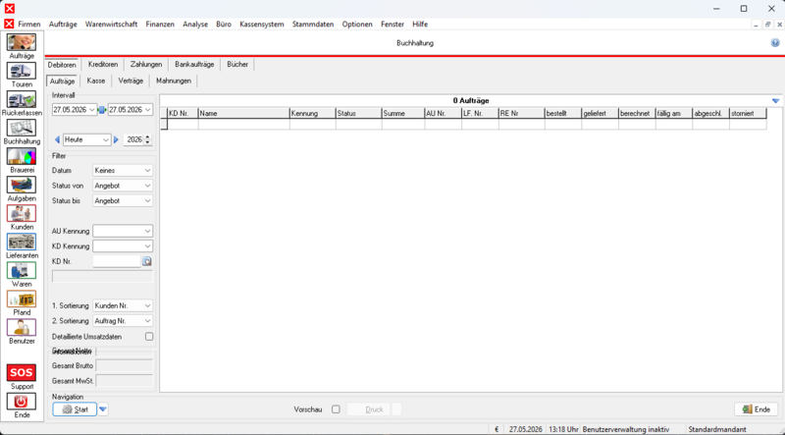Open the Brauerei sidebar icon
Viewport: 785px width, 435px height.
click(x=22, y=156)
